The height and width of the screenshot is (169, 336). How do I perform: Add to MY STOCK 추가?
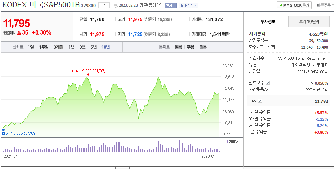click(x=294, y=5)
